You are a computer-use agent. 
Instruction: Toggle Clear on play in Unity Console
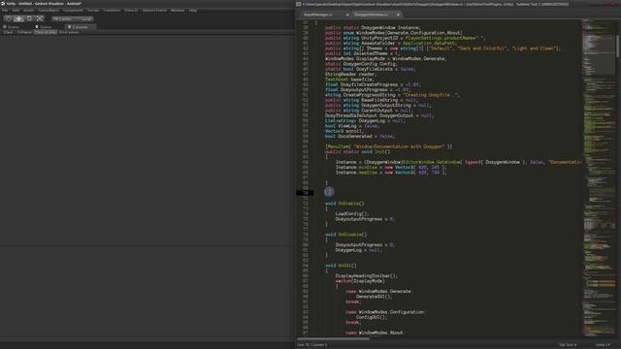pos(46,32)
